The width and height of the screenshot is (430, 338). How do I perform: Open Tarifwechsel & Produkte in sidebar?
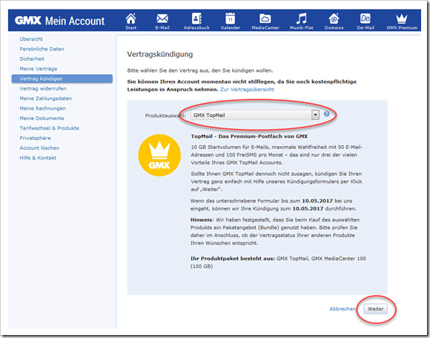tap(49, 128)
